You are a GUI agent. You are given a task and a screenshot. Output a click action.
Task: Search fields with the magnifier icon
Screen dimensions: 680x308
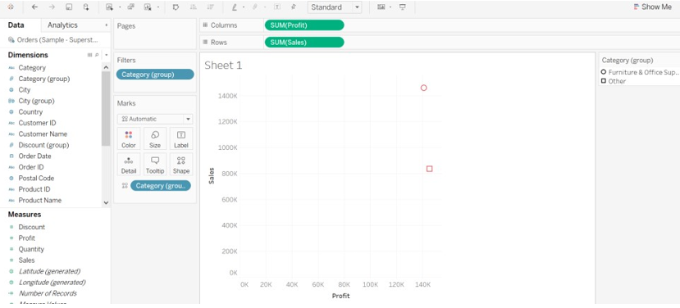[x=97, y=55]
